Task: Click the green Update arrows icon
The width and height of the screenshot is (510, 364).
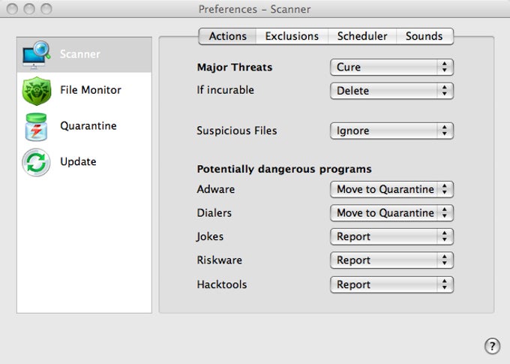Action: pos(36,162)
